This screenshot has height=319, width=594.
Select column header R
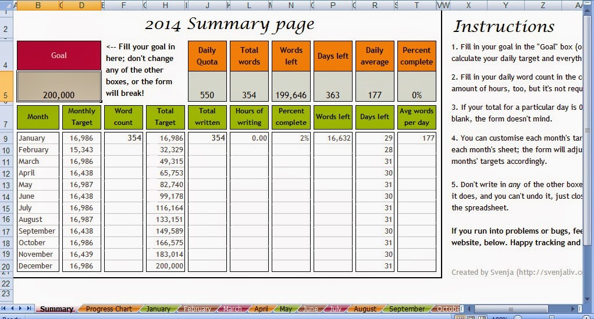tap(375, 5)
